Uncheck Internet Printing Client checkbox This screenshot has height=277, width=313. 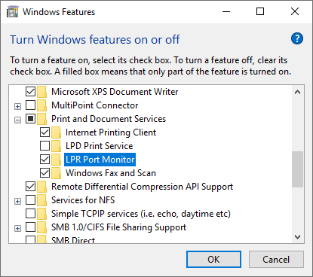[x=44, y=132]
